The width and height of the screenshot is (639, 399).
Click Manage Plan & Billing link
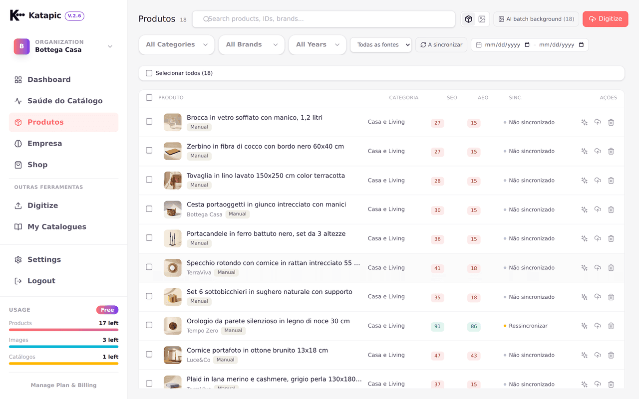click(64, 385)
